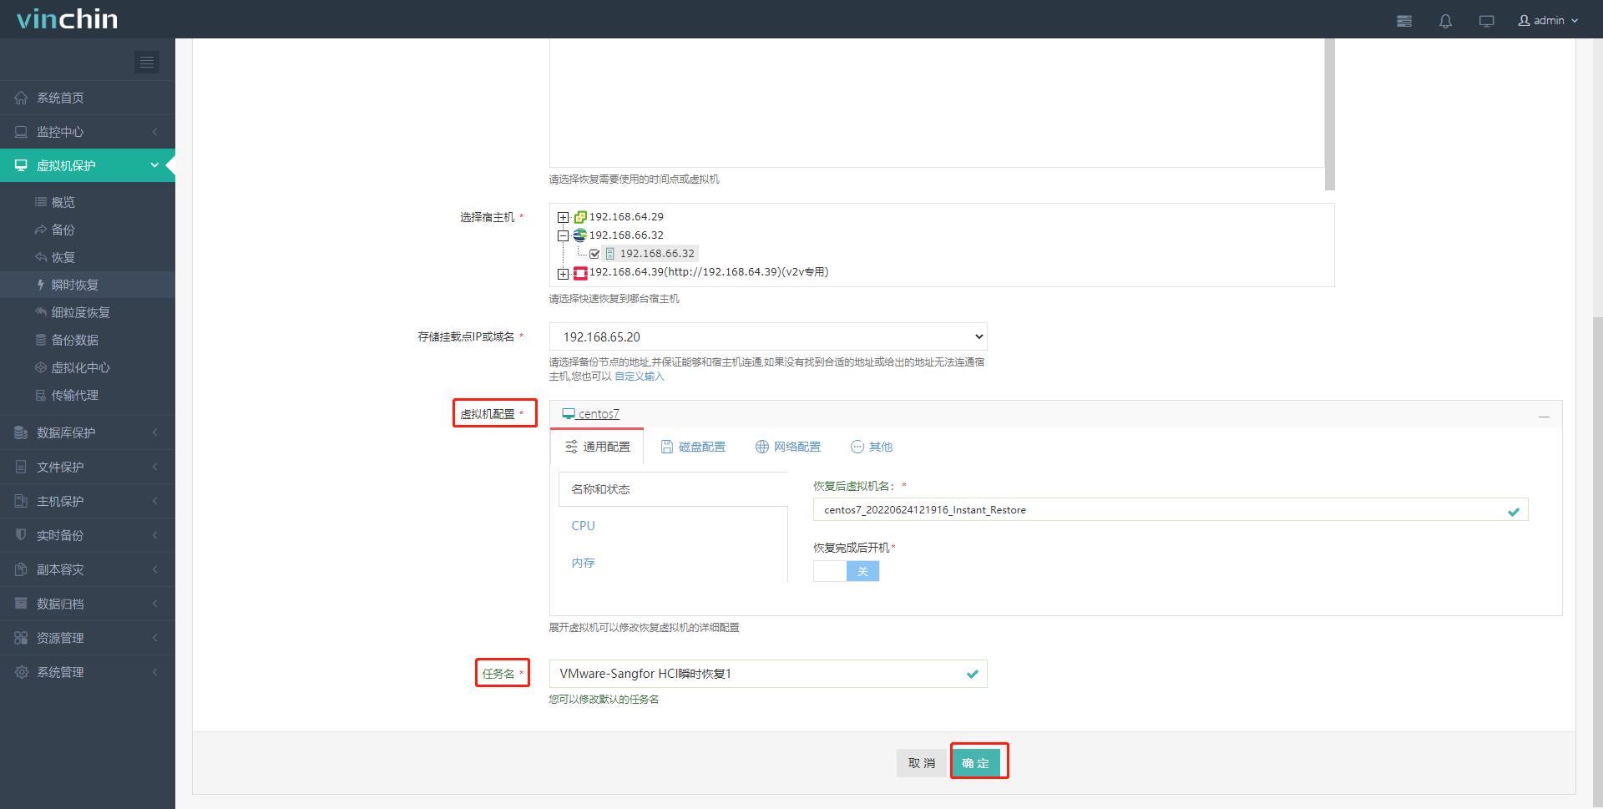The image size is (1603, 809).
Task: Switch to 通用配置 tab
Action: click(x=598, y=447)
